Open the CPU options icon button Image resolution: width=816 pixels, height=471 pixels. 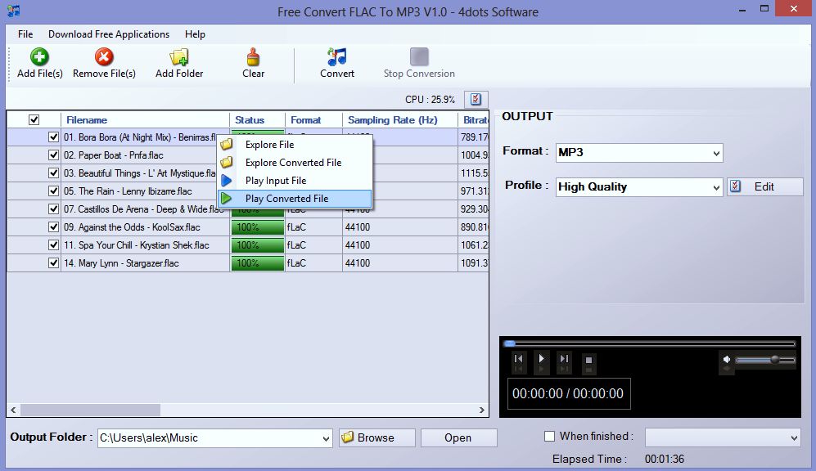point(476,99)
